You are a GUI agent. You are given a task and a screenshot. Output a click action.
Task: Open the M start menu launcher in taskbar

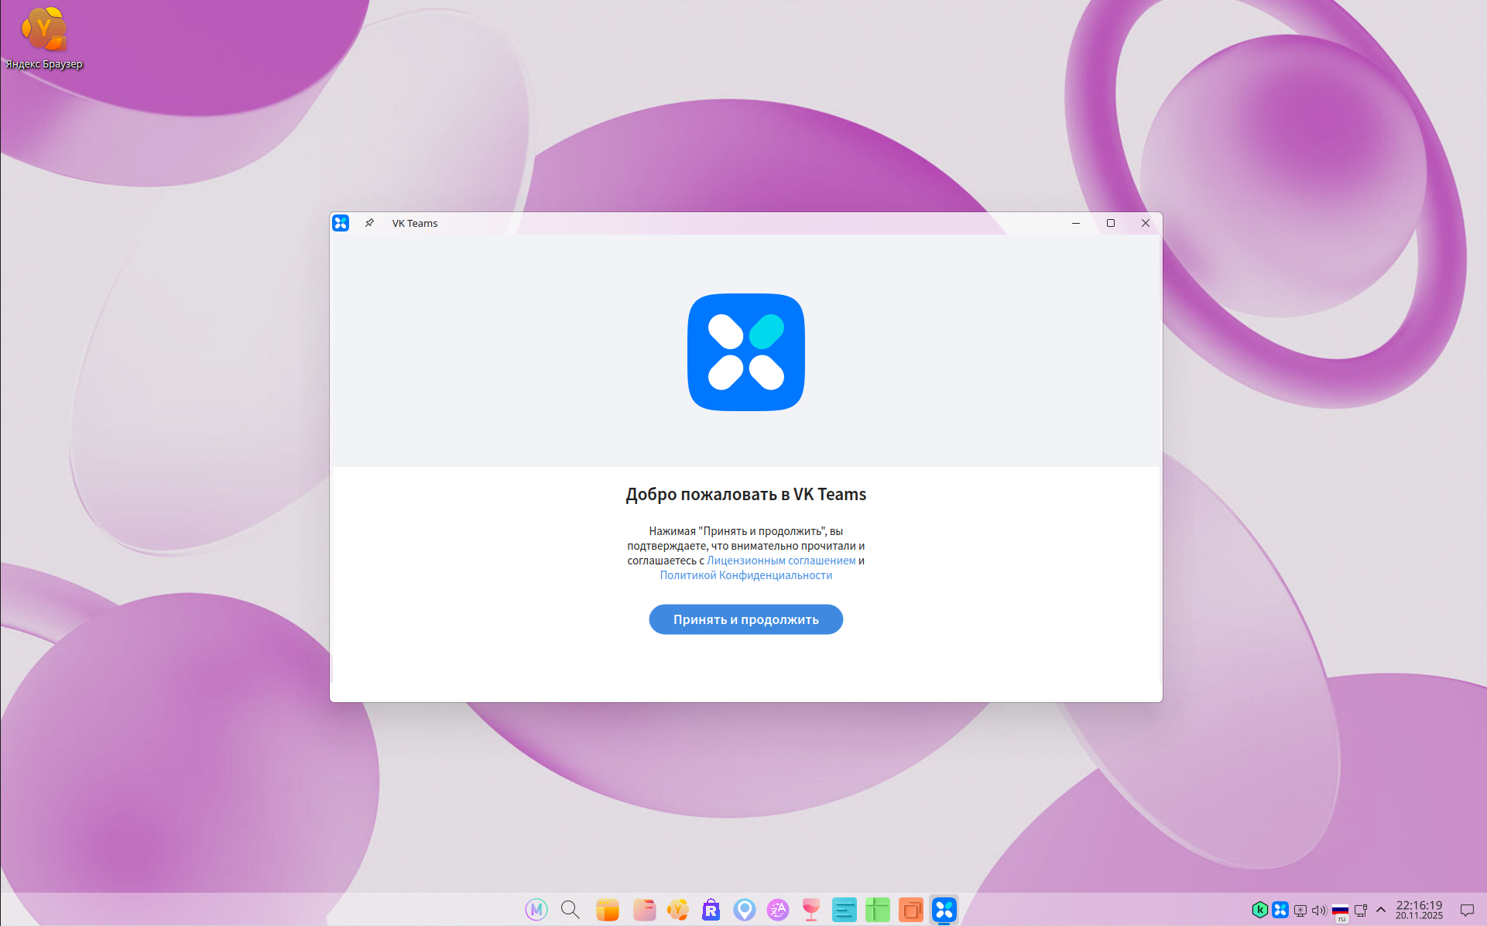click(x=536, y=910)
